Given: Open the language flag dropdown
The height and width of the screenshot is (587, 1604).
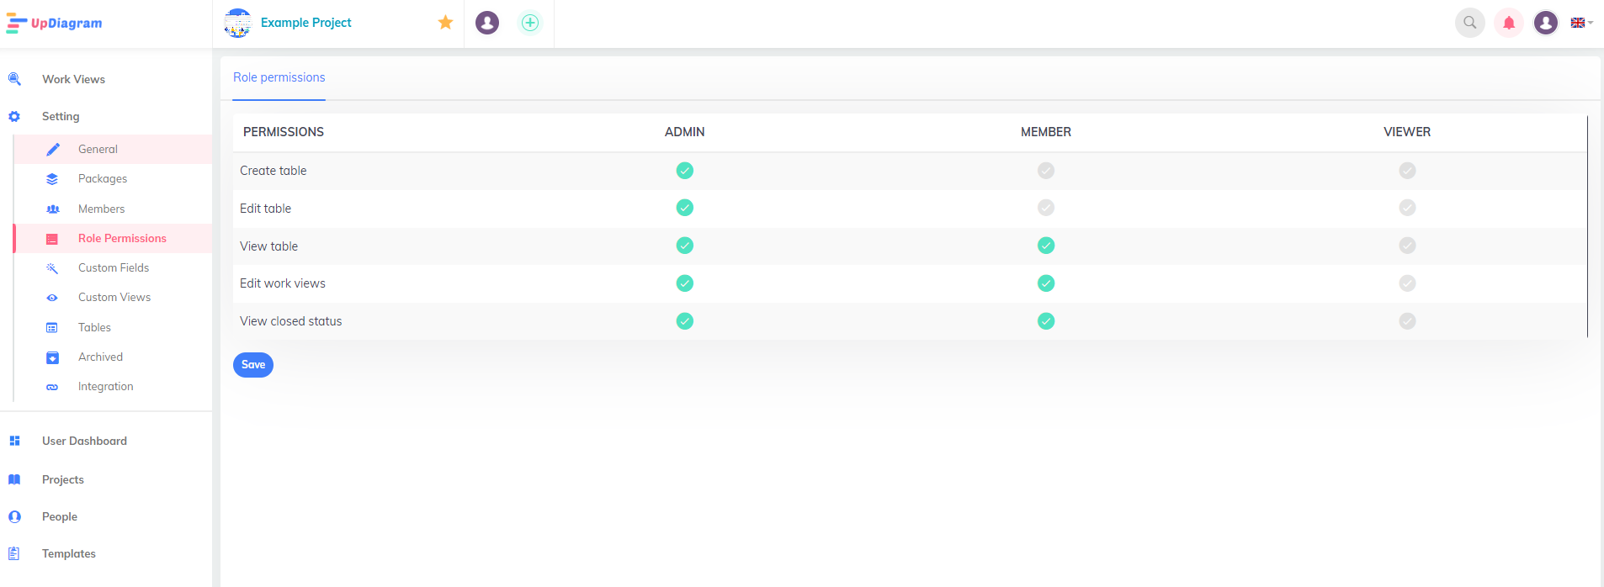Looking at the screenshot, I should [1581, 23].
